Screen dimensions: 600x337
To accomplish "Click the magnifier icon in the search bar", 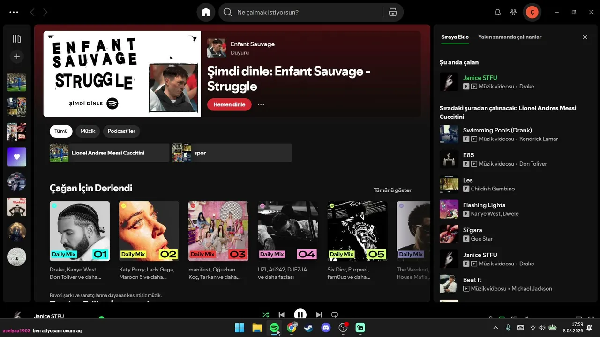I will click(228, 12).
